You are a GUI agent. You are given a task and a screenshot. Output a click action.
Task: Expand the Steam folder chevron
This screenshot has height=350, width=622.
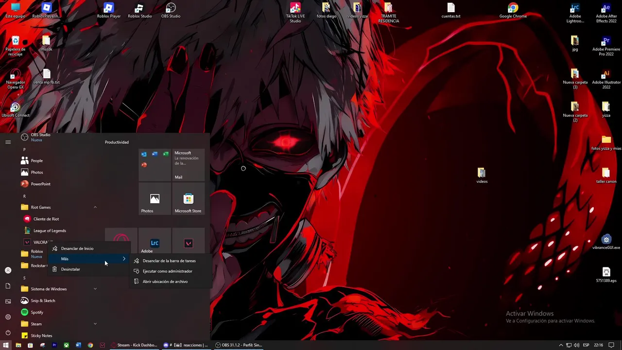(95, 324)
